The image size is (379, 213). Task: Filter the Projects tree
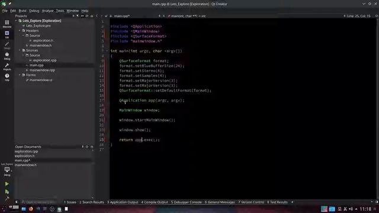(78, 16)
